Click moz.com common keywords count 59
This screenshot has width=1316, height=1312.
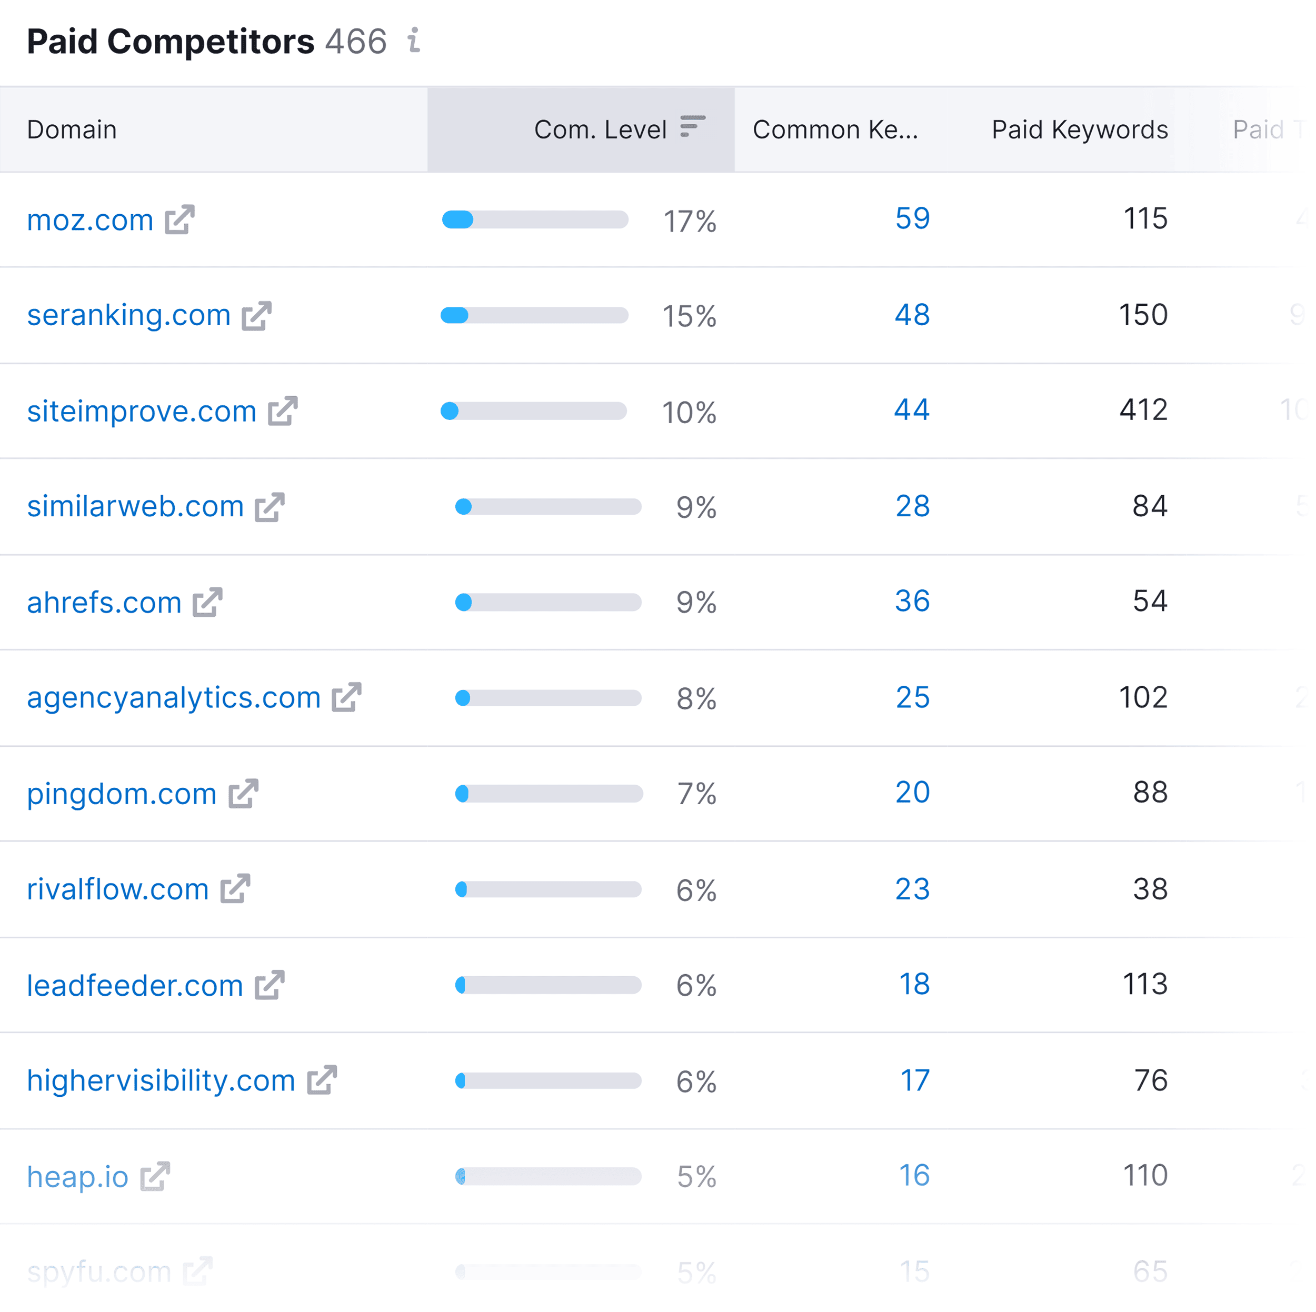(x=912, y=218)
